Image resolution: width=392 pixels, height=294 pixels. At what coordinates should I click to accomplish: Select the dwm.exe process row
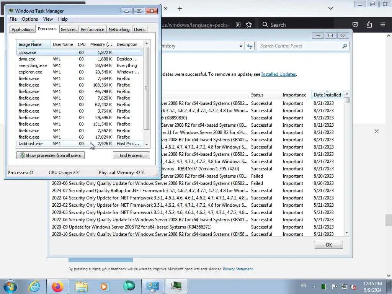(x=80, y=59)
